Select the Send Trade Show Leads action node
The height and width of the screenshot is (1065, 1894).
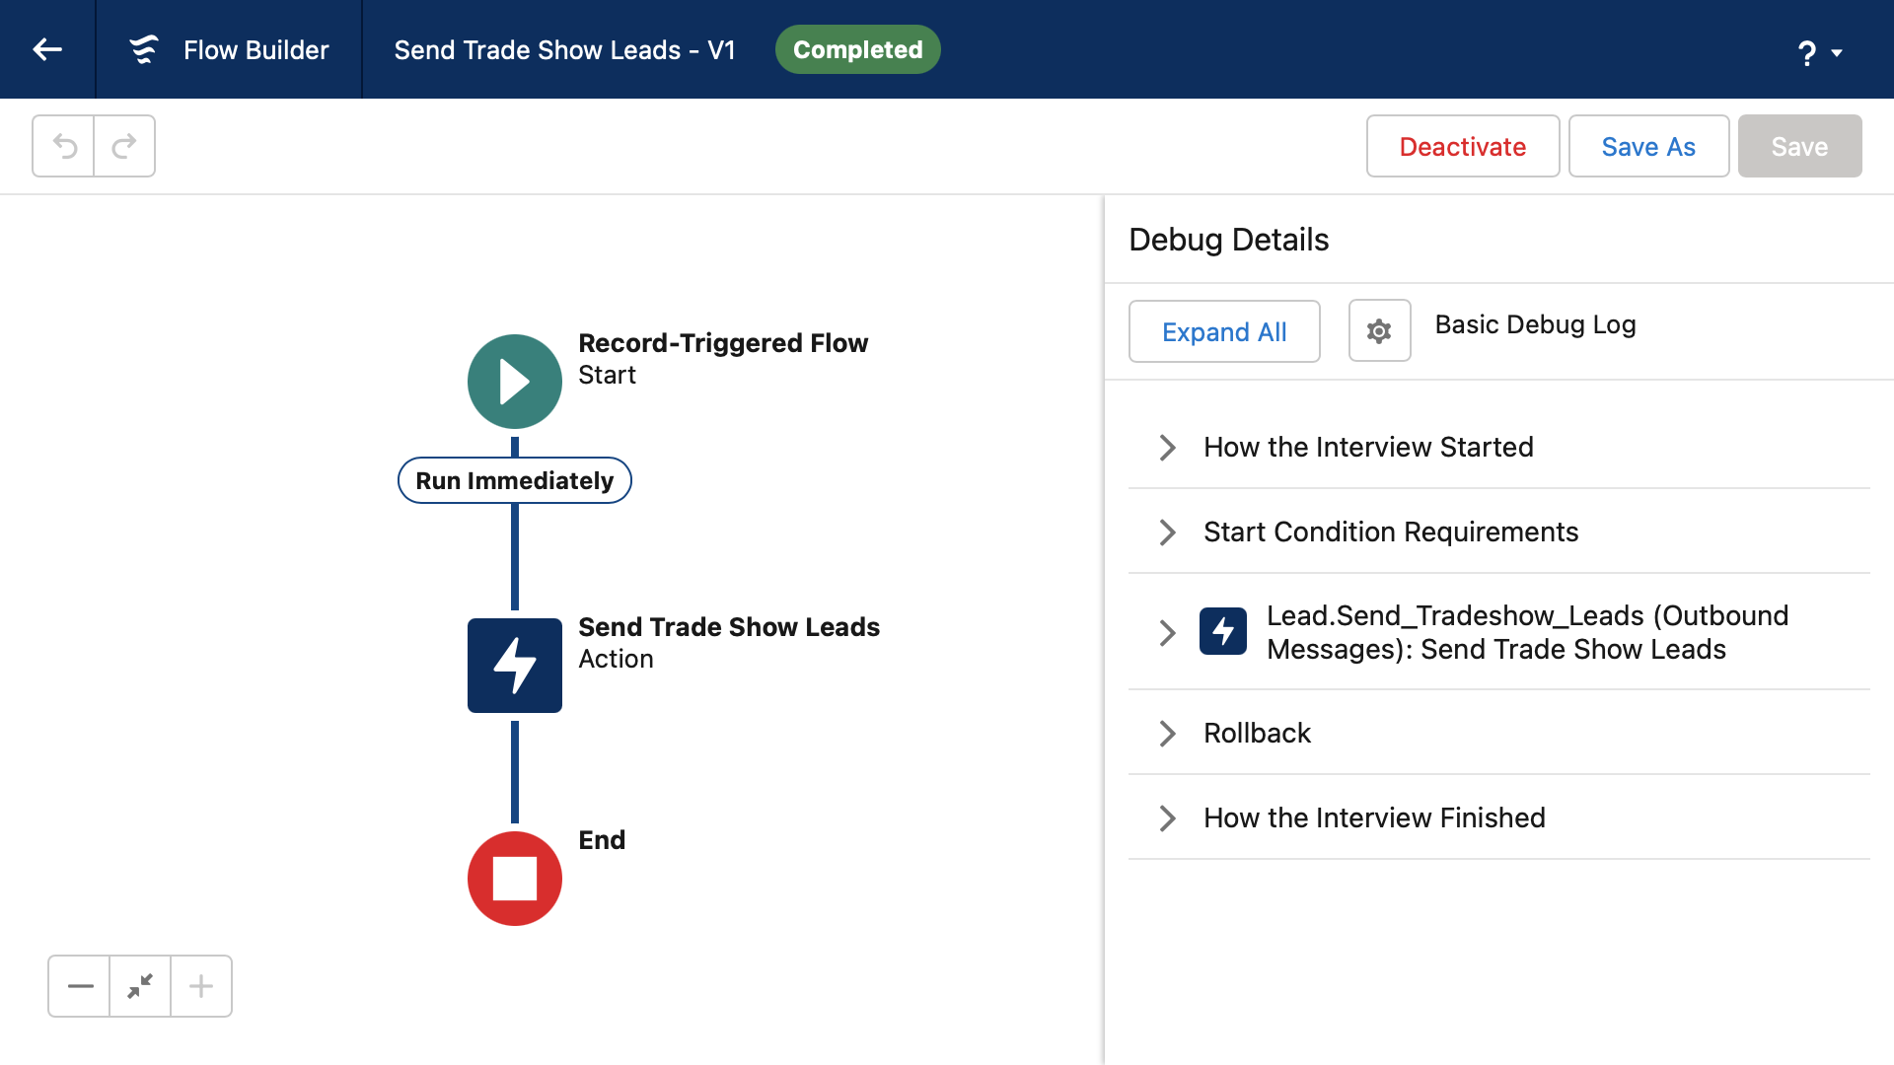coord(515,666)
